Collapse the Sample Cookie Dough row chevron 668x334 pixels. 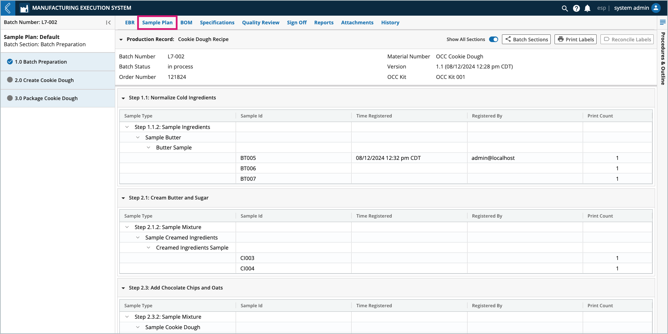138,327
